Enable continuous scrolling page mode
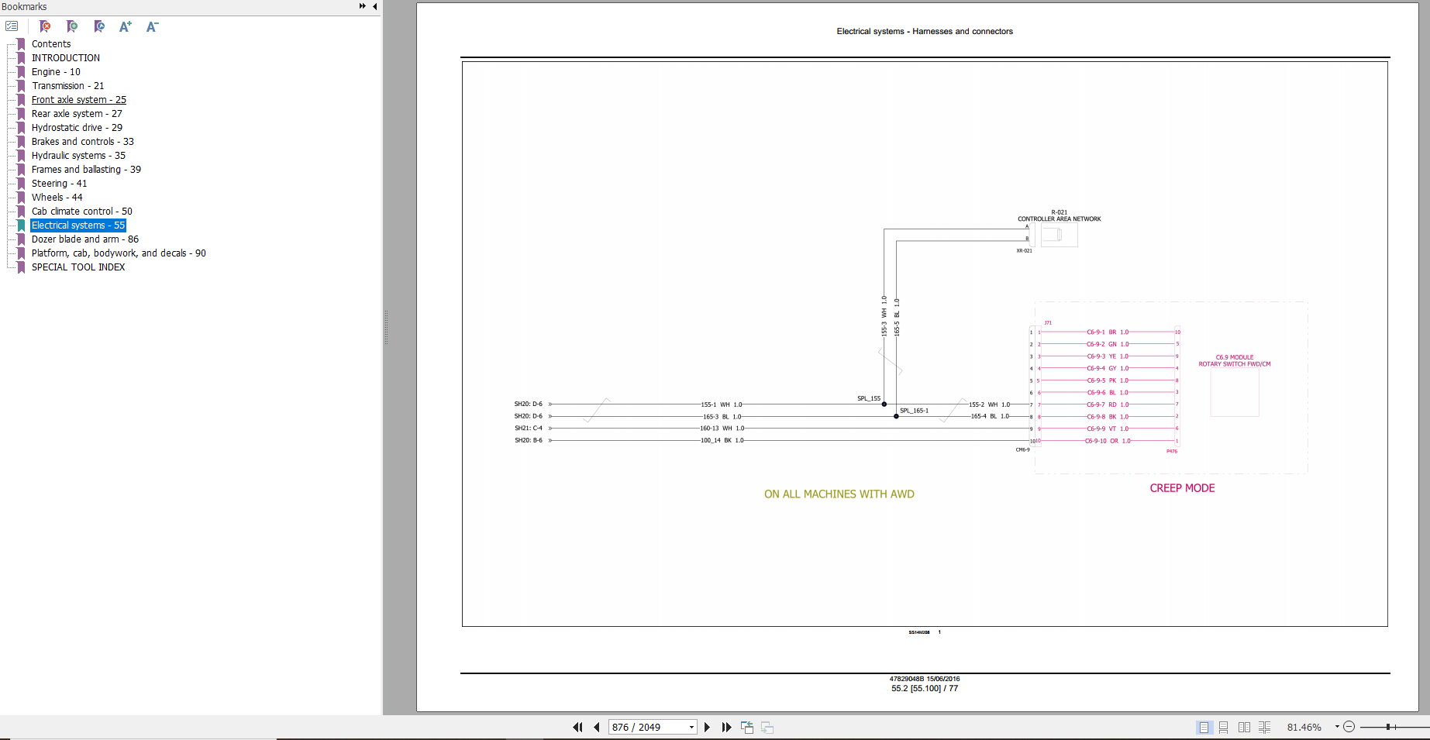 (x=1223, y=727)
